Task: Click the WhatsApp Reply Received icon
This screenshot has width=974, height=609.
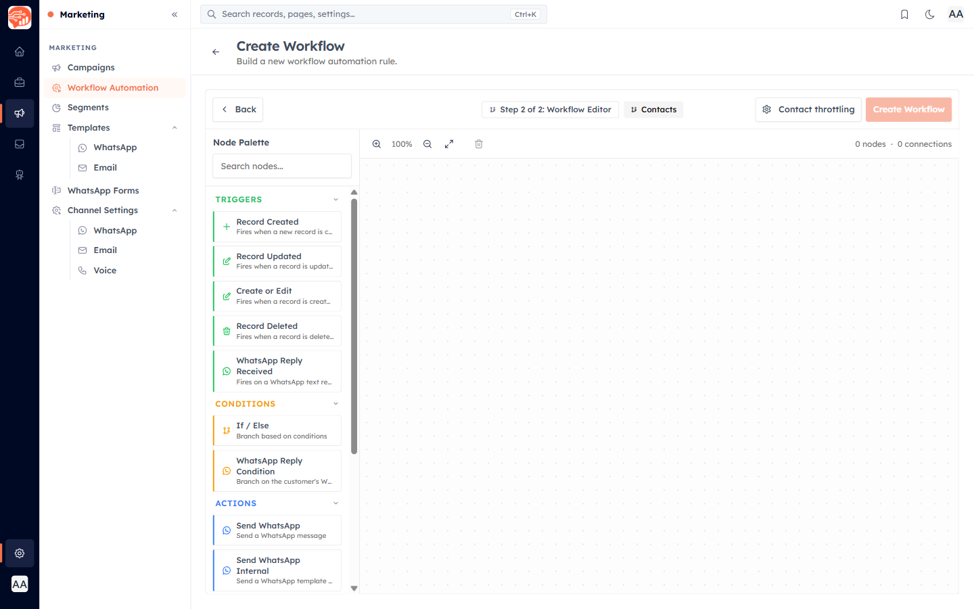Action: click(x=227, y=371)
